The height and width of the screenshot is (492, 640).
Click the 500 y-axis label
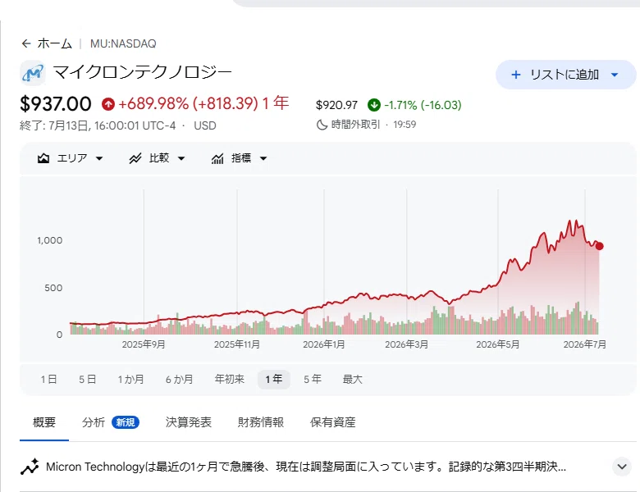53,288
